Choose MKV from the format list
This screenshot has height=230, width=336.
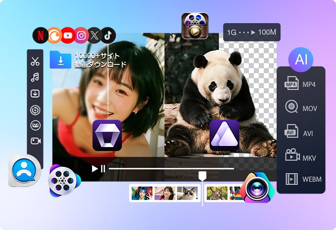pyautogui.click(x=300, y=157)
